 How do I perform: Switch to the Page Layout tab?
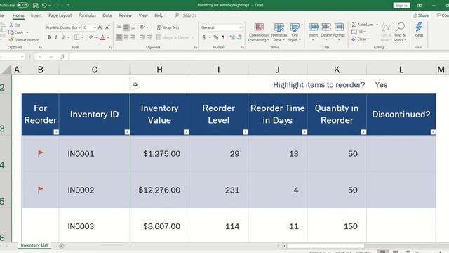pos(60,15)
